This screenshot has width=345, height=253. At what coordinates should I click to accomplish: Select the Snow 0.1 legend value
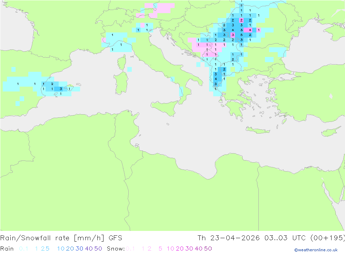(130, 249)
